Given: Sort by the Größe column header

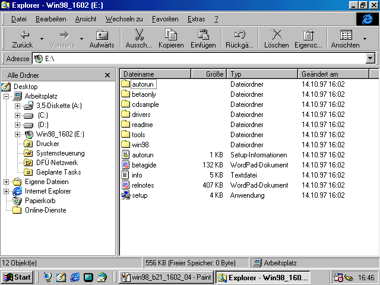Looking at the screenshot, I should pyautogui.click(x=208, y=74).
